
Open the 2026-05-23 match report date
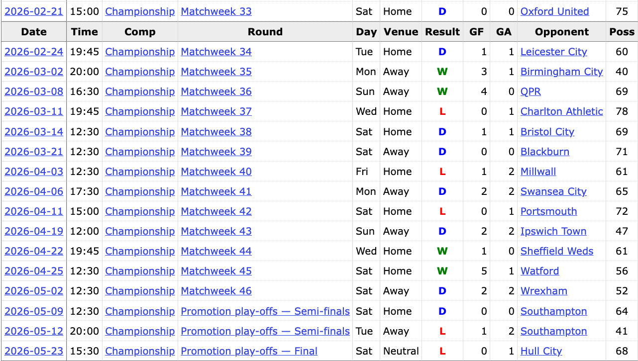[x=34, y=351]
